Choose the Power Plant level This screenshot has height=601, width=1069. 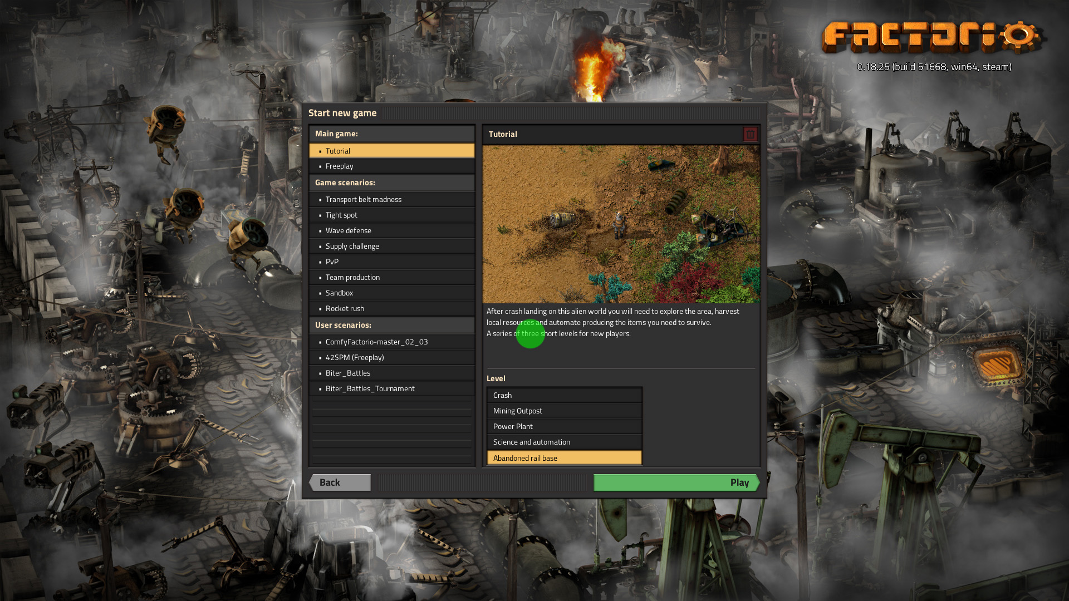(565, 426)
